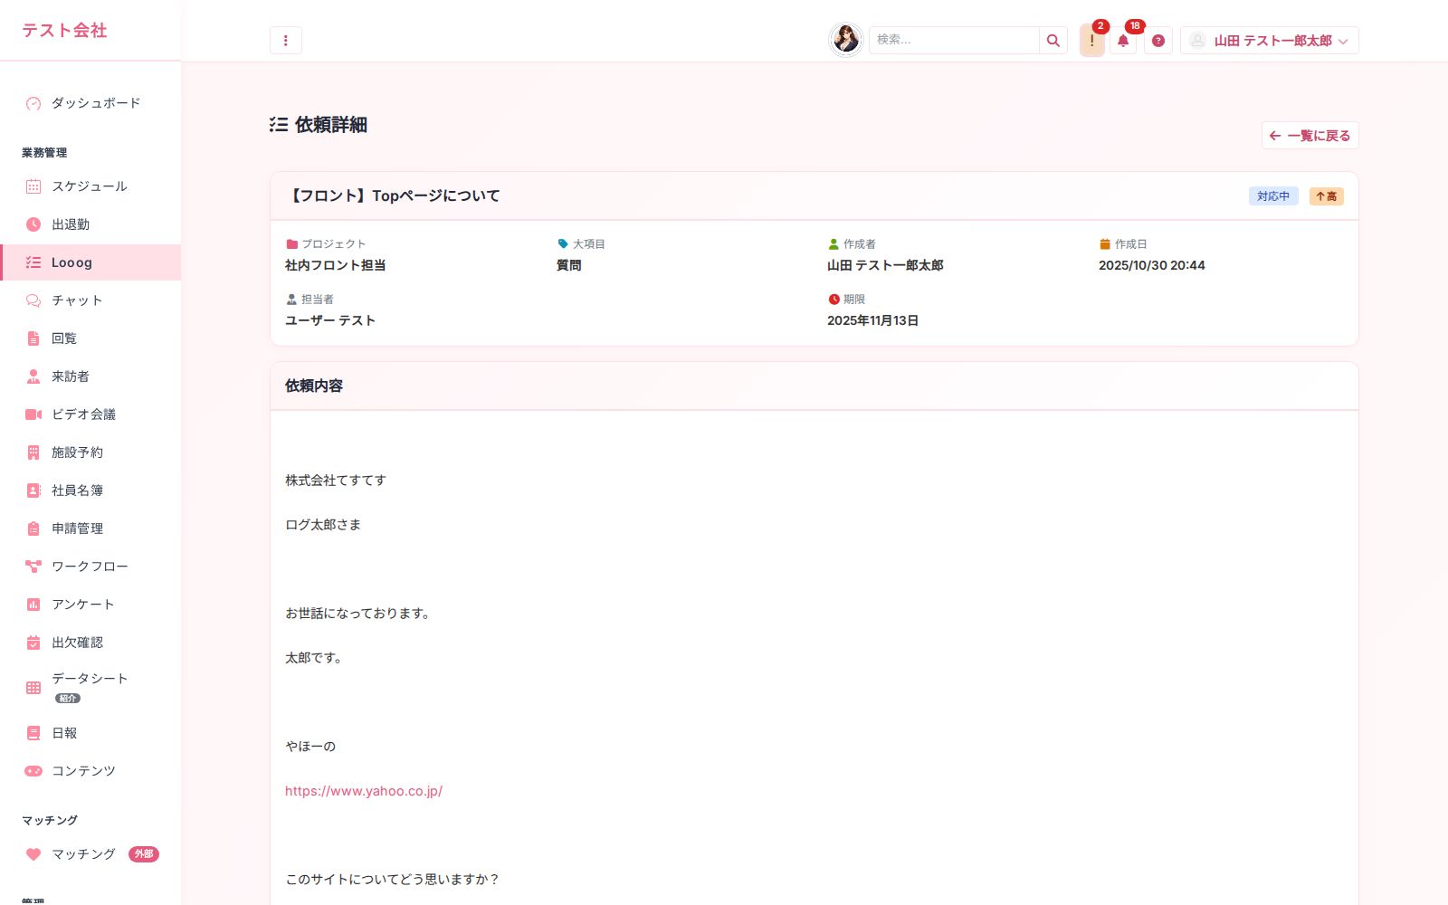The width and height of the screenshot is (1448, 905).
Task: Open ワークフロー diagram icon in sidebar
Action: click(x=33, y=567)
